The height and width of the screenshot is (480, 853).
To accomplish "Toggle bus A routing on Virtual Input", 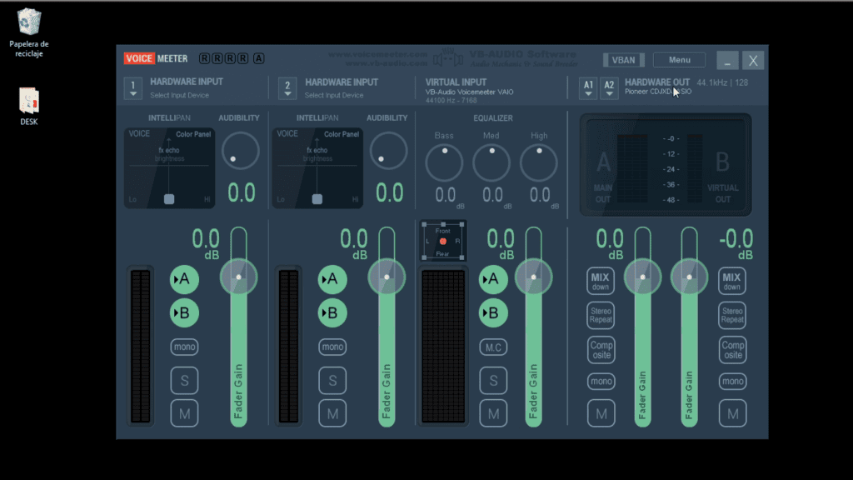I will [493, 279].
